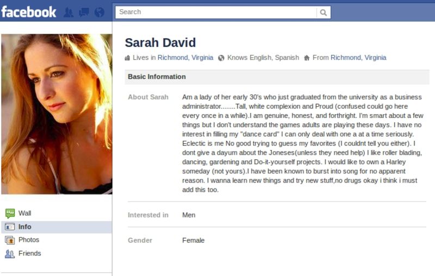
Task: Click the Wall speech bubble icon
Action: [10, 214]
